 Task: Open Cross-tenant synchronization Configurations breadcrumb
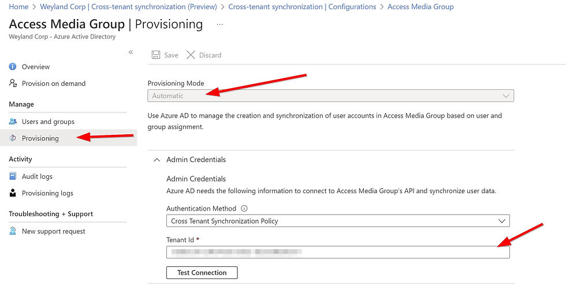[x=302, y=7]
